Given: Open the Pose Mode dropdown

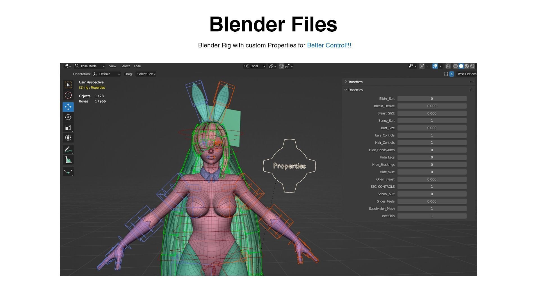Looking at the screenshot, I should point(90,66).
